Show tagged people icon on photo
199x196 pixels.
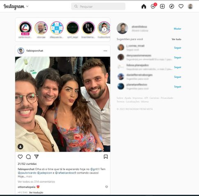point(21,147)
